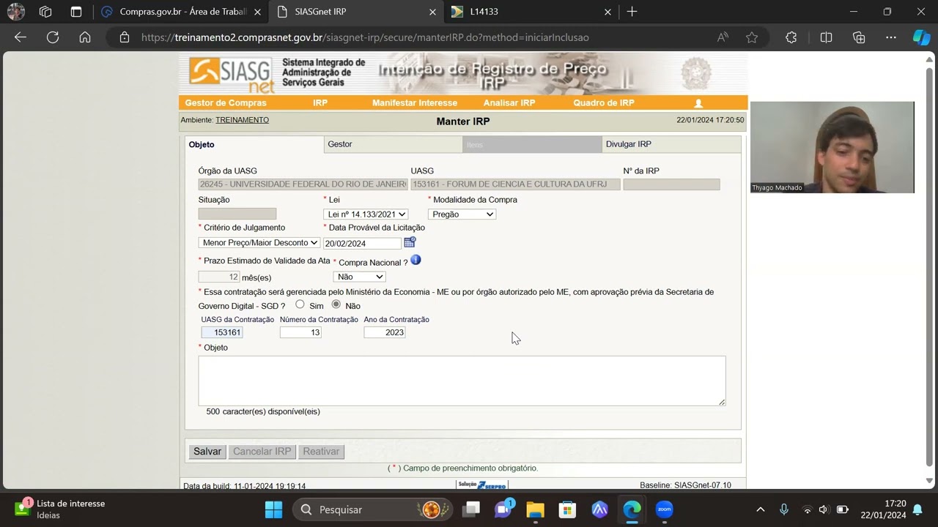Open Edge settings and more menu
The image size is (938, 527).
coord(891,37)
